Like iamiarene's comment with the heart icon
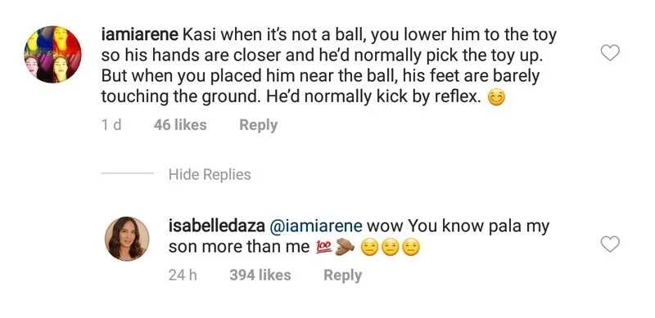Image resolution: width=655 pixels, height=318 pixels. pyautogui.click(x=610, y=53)
